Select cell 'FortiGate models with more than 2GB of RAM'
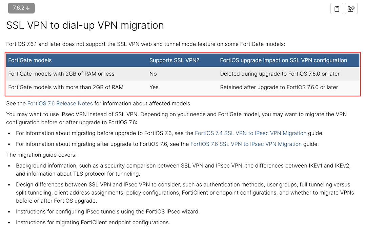Image resolution: width=366 pixels, height=229 pixels. [x=66, y=87]
